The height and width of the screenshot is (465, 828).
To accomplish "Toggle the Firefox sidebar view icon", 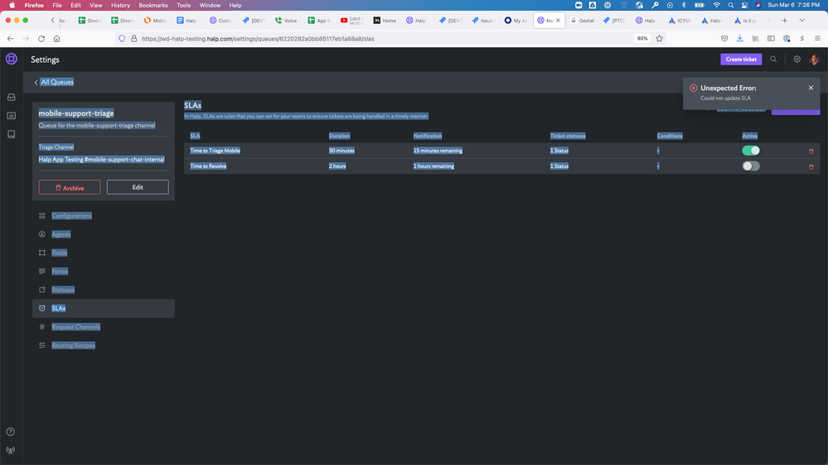I will click(771, 39).
